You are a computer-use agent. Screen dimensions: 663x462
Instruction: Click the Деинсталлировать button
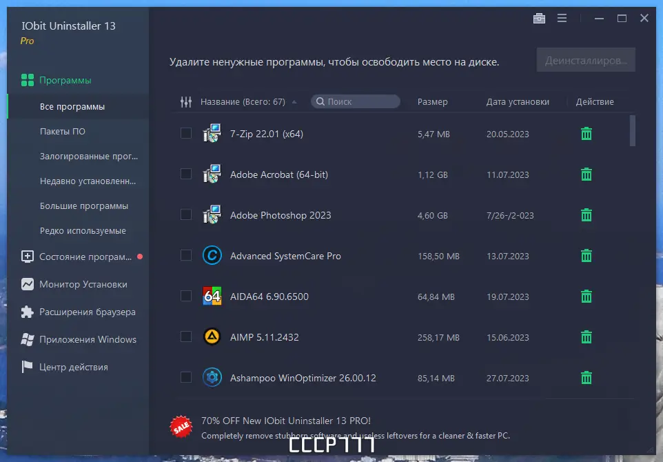(x=586, y=60)
